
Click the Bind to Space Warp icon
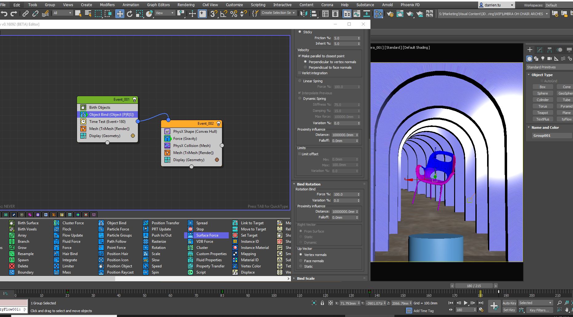tap(45, 14)
